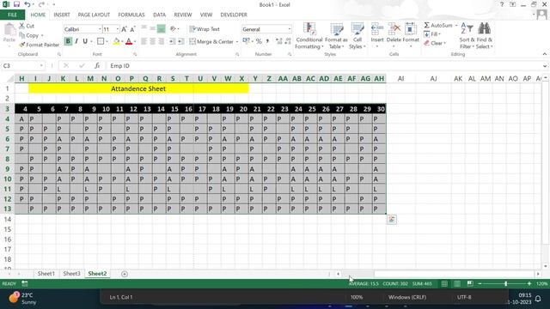550x309 pixels.
Task: Switch to the DEVELOPER tab
Action: pos(234,15)
